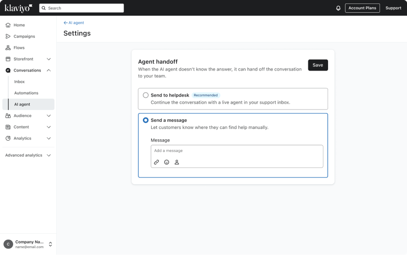Expand the Audience menu chevron
The height and width of the screenshot is (255, 407).
click(x=49, y=116)
